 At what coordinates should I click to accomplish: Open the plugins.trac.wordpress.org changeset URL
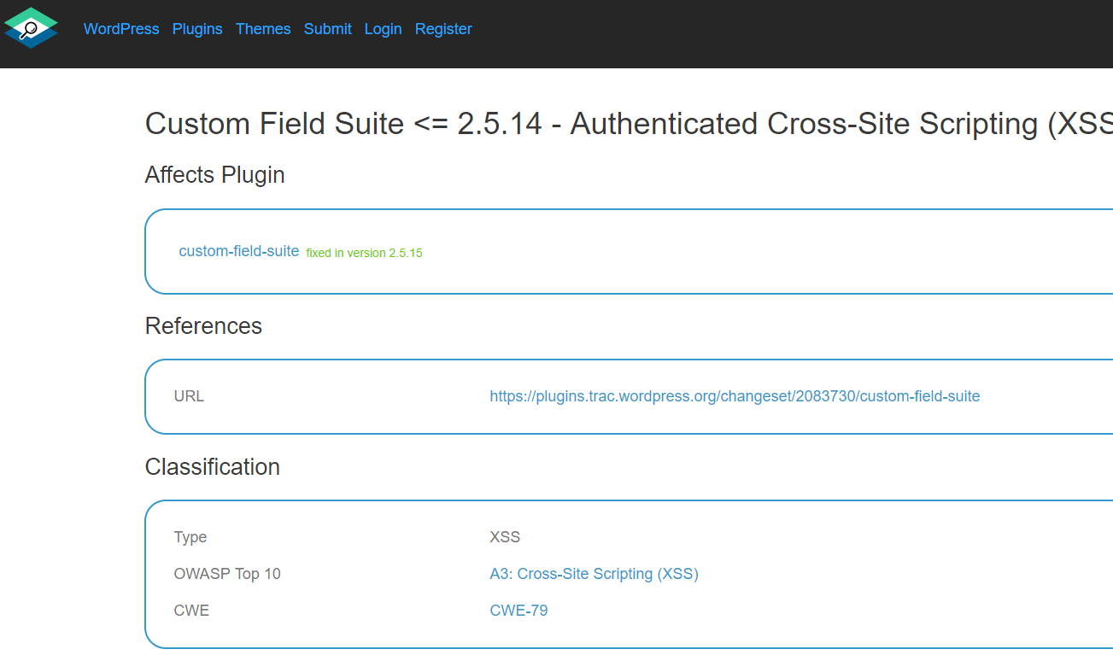[x=735, y=396]
